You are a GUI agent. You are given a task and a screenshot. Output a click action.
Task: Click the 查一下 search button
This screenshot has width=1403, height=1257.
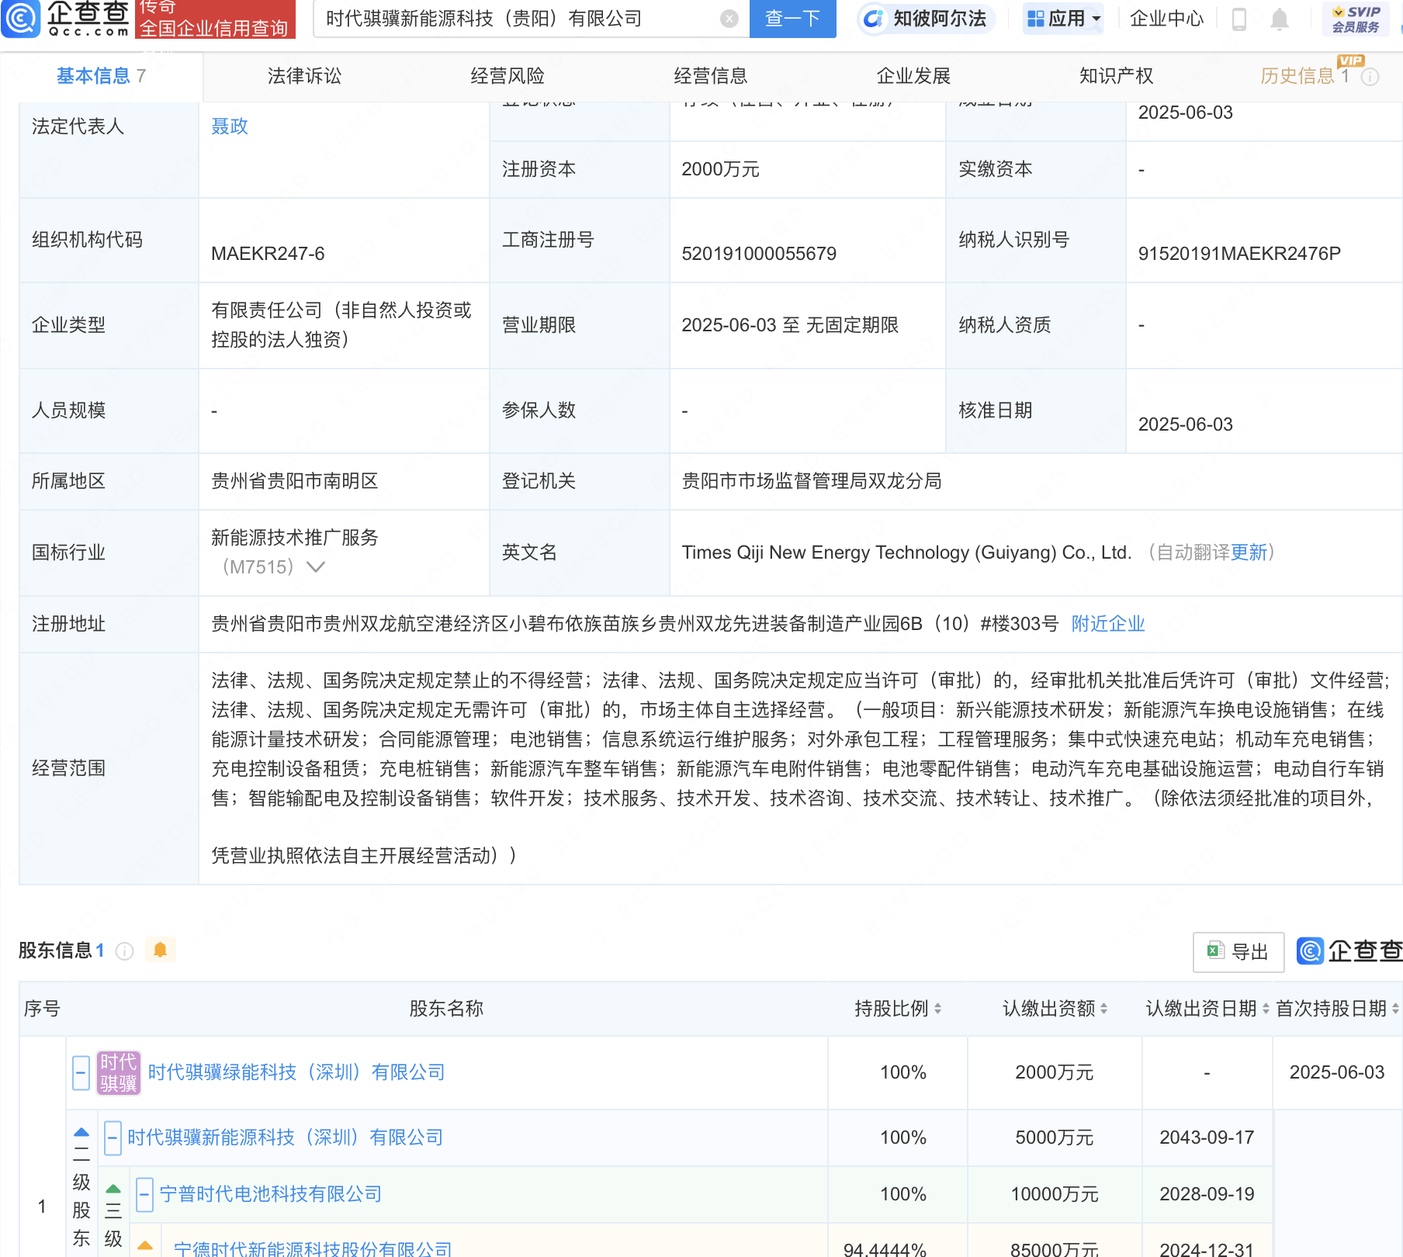(792, 19)
